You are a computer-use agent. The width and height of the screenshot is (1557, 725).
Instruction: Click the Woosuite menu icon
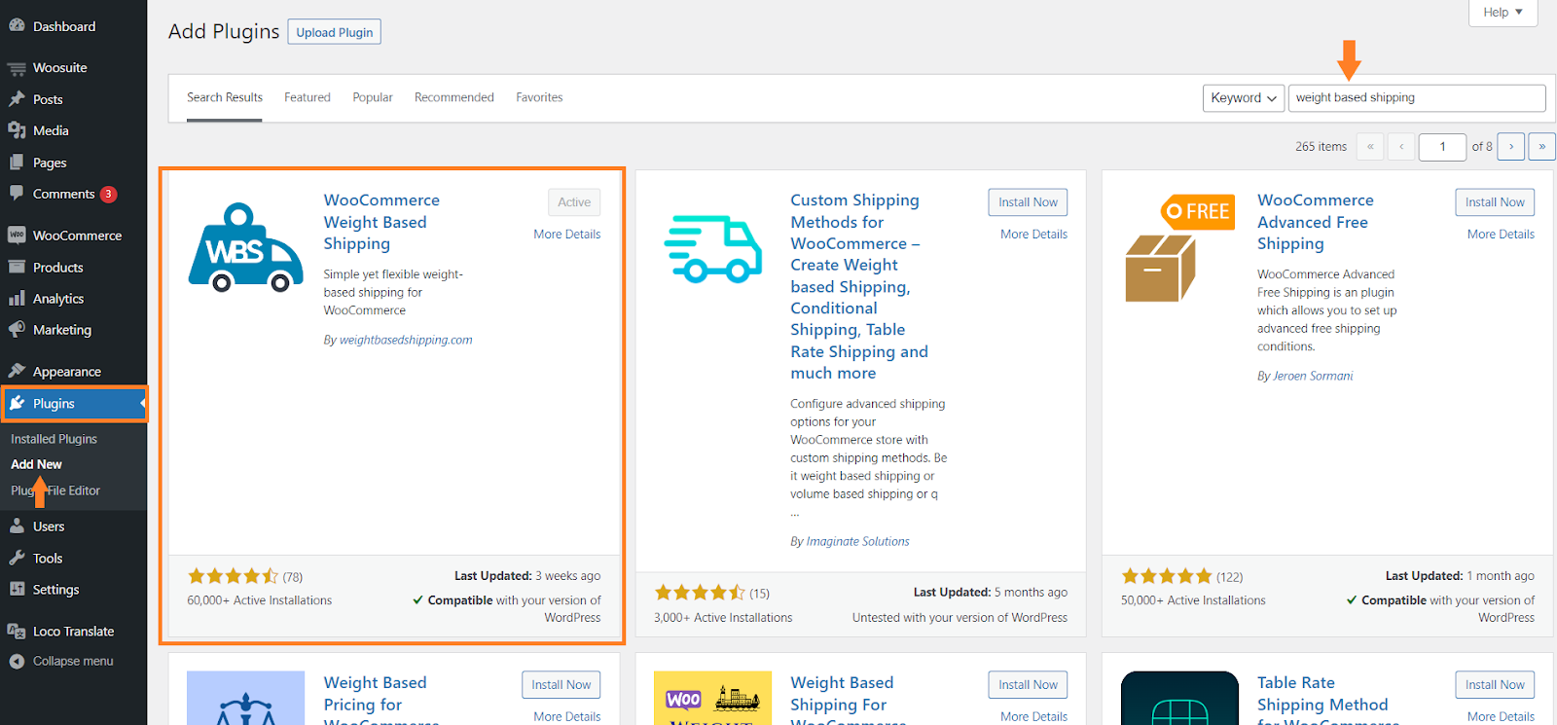coord(17,68)
